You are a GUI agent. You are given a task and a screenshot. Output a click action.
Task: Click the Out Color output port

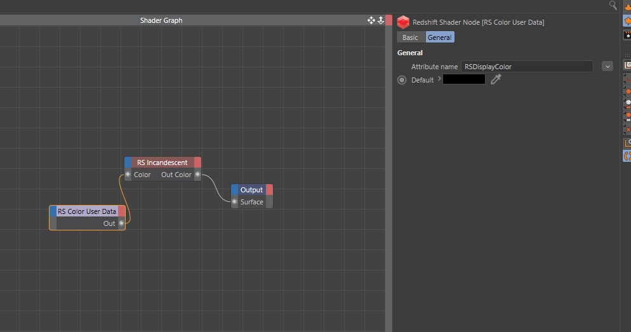point(197,174)
